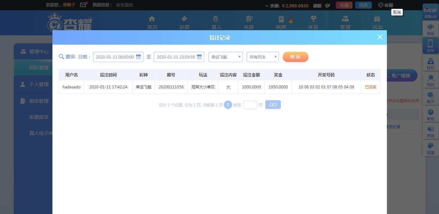Open APP phone icon in right bar
Viewport: 439px width, 214px height.
point(430,45)
